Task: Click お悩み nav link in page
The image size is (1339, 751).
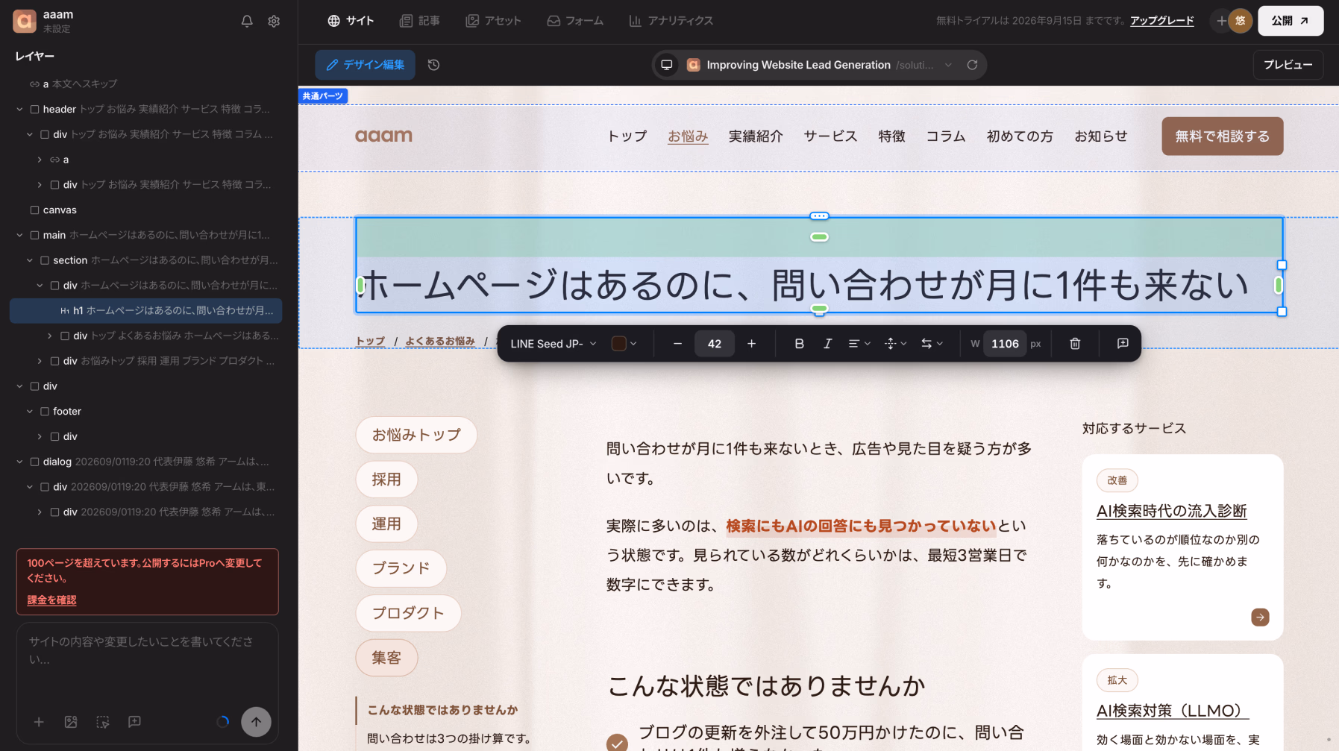Action: coord(687,136)
